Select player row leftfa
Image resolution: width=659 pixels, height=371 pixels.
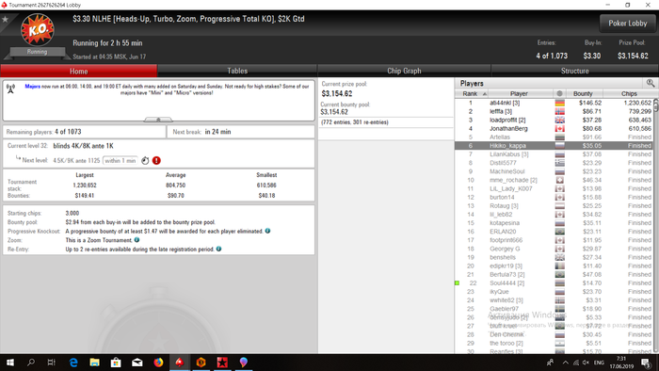point(554,111)
